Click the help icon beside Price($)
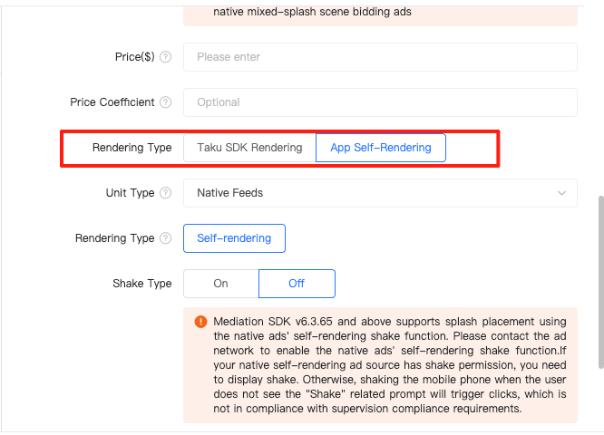 coord(166,57)
